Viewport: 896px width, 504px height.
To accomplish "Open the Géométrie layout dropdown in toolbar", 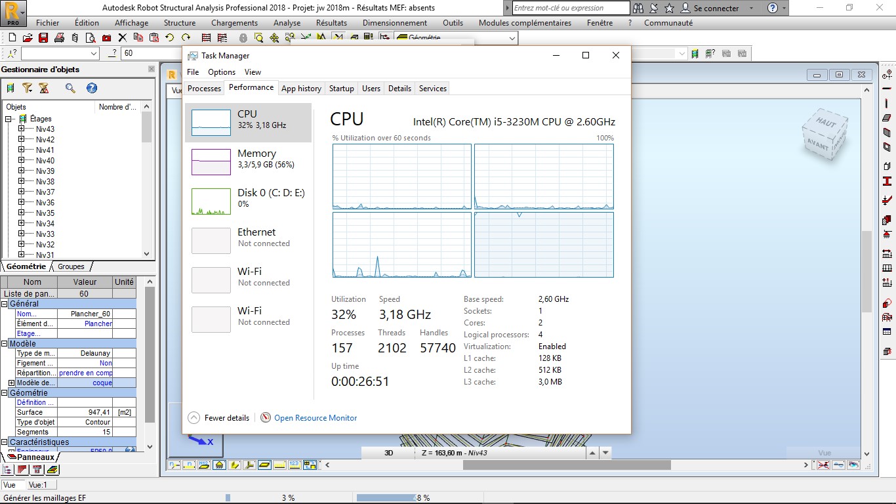I will tap(512, 38).
